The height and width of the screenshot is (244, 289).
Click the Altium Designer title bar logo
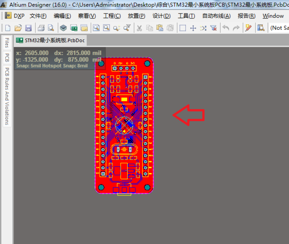tap(3, 5)
